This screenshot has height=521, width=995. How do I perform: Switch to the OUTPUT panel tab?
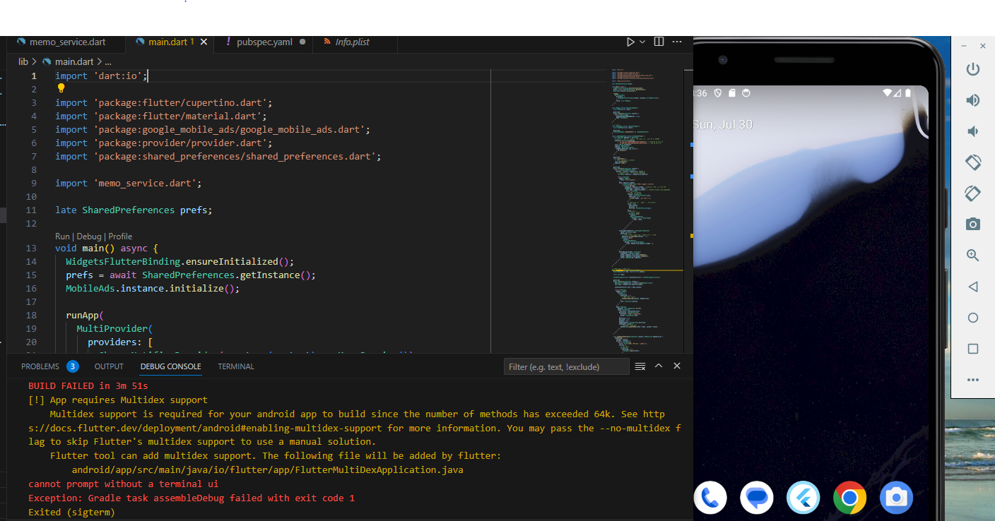pos(109,366)
